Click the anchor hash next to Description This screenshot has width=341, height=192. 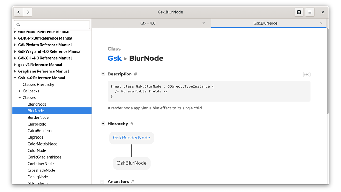point(135,74)
